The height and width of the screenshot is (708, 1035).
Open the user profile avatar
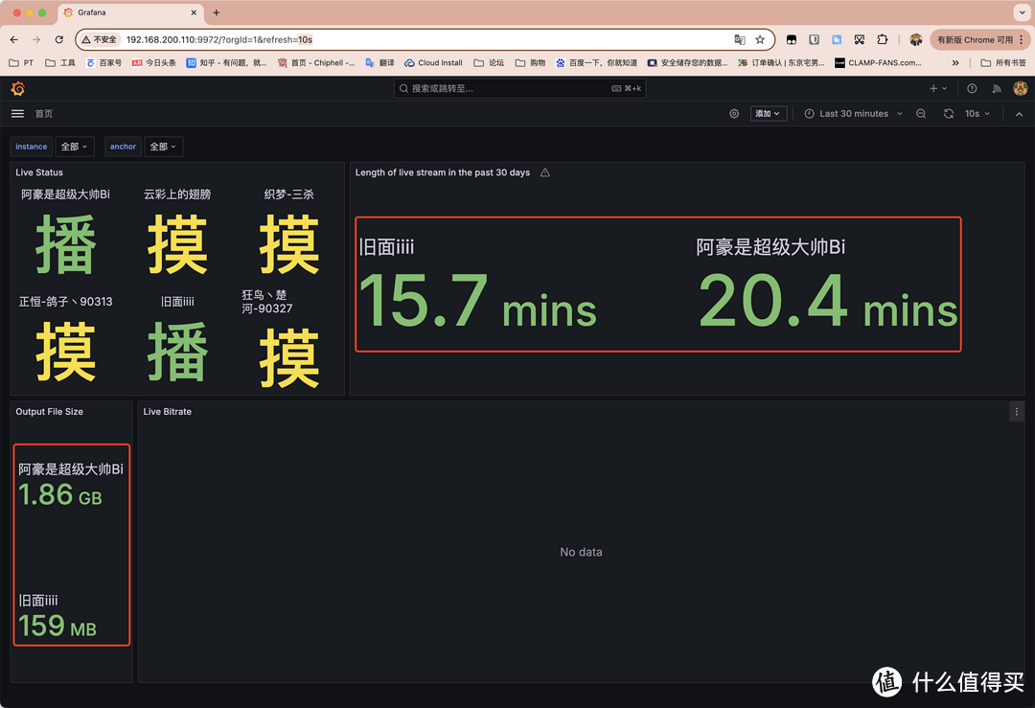tap(1020, 87)
